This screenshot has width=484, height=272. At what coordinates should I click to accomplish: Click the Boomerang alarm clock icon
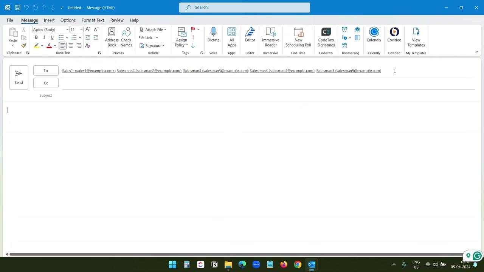[x=344, y=29]
